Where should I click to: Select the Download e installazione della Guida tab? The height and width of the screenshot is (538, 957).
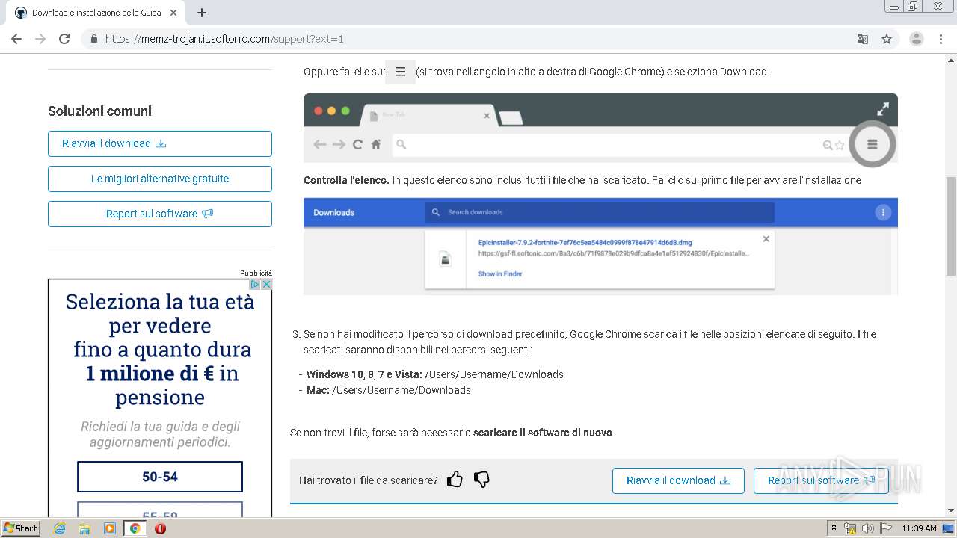pyautogui.click(x=97, y=13)
